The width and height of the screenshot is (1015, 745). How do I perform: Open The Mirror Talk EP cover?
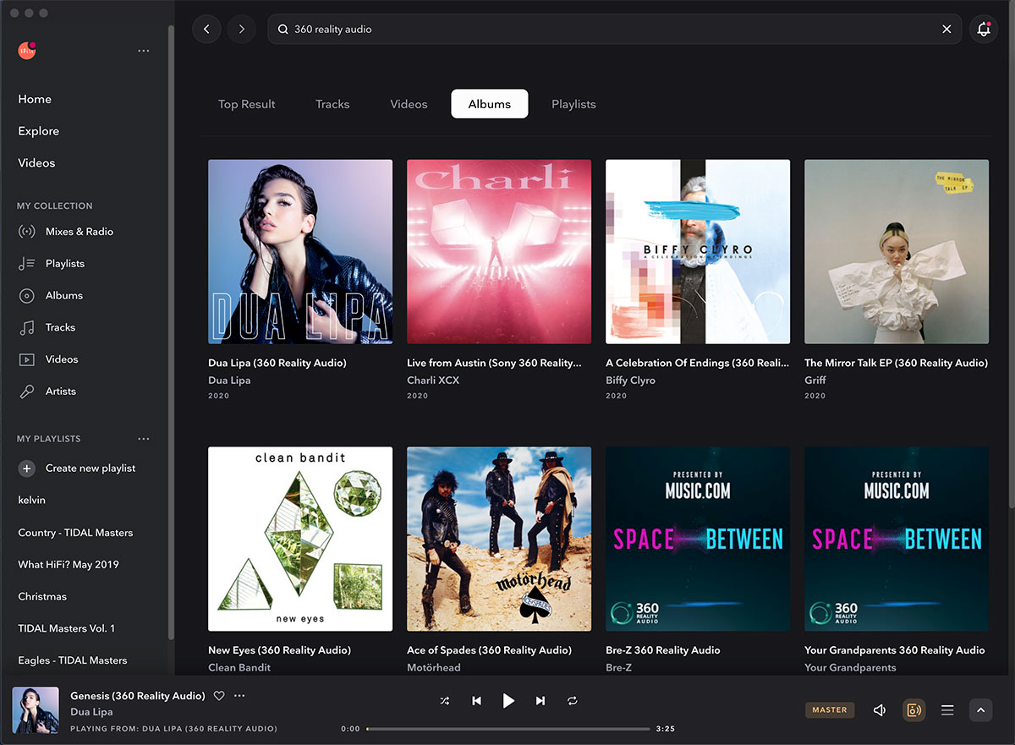[x=897, y=252]
